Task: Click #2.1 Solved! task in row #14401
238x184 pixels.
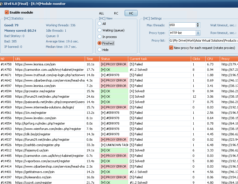Action: tap(138, 172)
